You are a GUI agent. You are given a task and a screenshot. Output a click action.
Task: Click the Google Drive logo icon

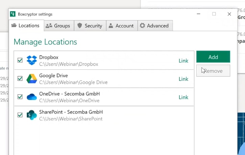click(32, 79)
